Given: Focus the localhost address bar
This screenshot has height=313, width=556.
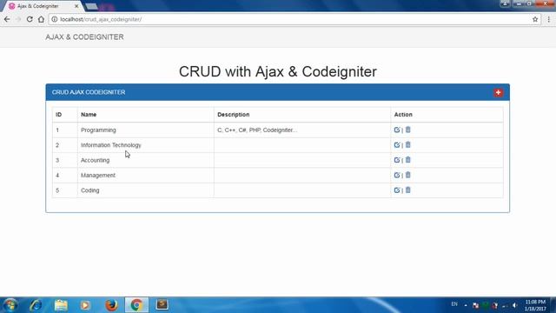Looking at the screenshot, I should pos(295,19).
